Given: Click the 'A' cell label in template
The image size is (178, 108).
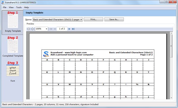Looking at the screenshot, I should (x=47, y=60).
